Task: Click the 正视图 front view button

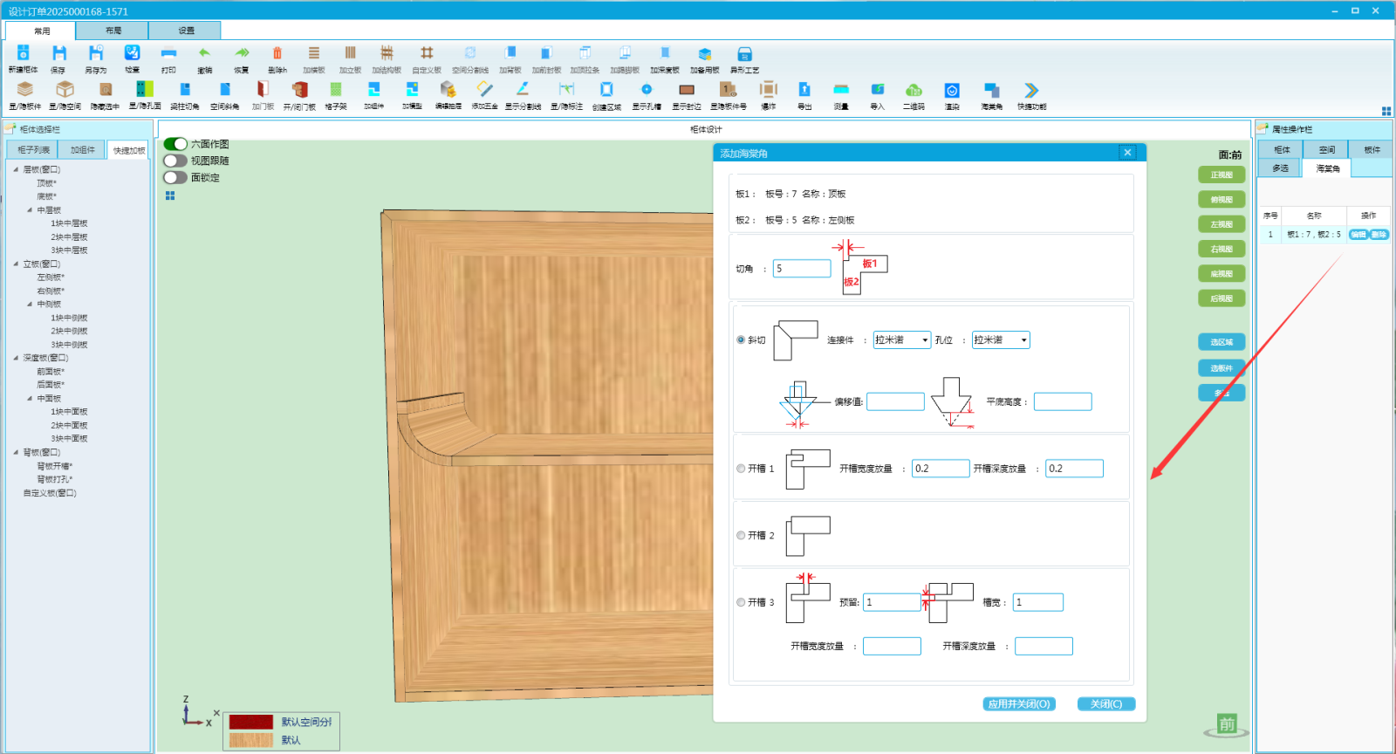Action: 1221,175
